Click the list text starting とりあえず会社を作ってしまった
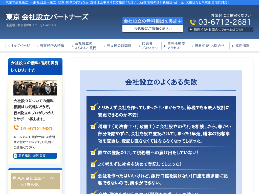 (164, 111)
